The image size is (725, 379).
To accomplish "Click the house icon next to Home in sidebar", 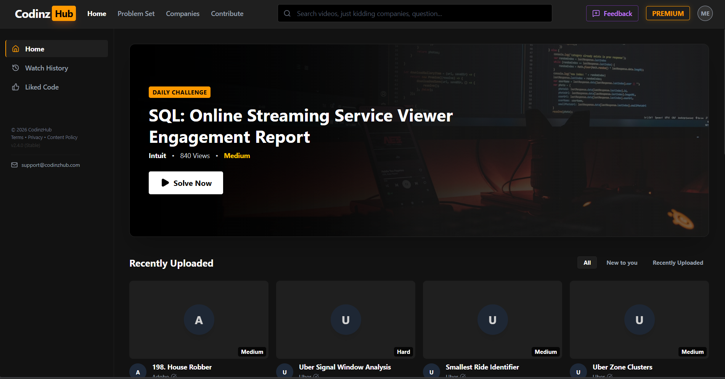I will (16, 48).
